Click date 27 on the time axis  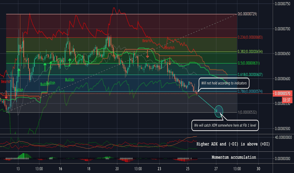[216, 169]
